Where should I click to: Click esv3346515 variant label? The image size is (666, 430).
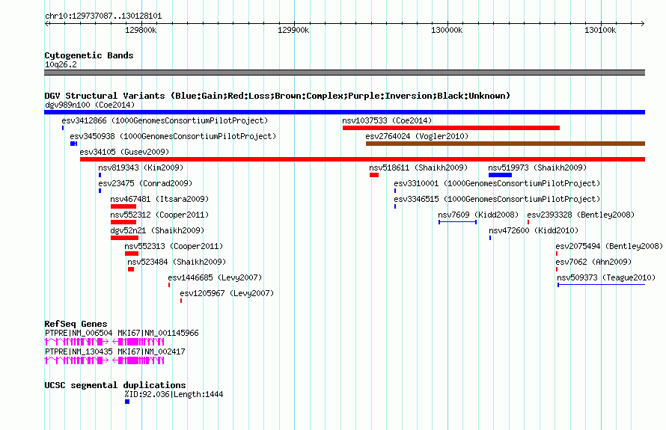(497, 199)
